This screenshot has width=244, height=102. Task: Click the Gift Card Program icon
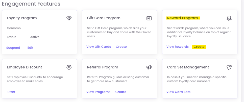tap(149, 18)
